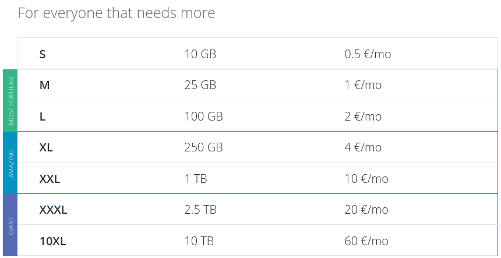Click the green MOST POPULAR side badge
This screenshot has width=501, height=258.
tap(10, 100)
